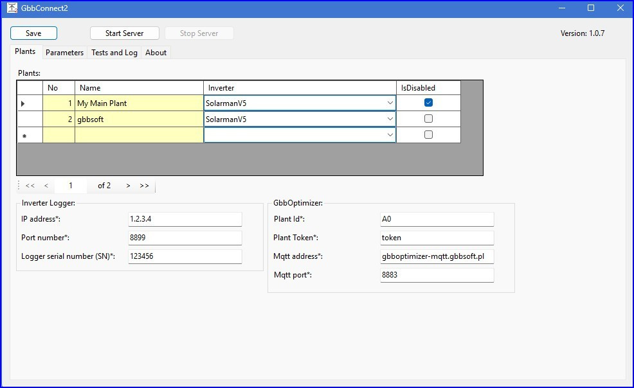Click the Mqtt port field showing 8883
The image size is (634, 388).
(x=437, y=275)
